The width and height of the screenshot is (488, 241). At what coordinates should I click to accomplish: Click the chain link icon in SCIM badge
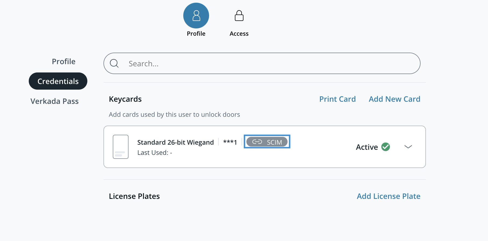pos(257,142)
